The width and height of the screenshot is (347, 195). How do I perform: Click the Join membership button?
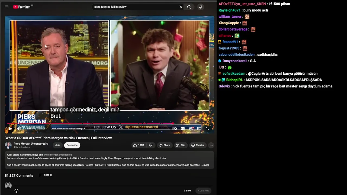(57, 145)
